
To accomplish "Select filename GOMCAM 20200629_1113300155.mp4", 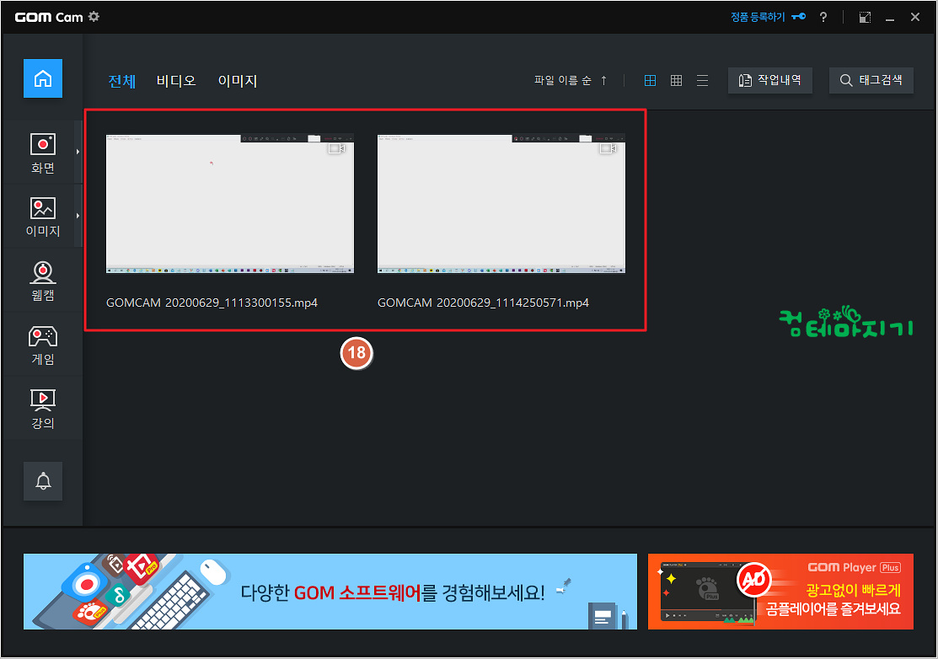I will click(x=212, y=303).
